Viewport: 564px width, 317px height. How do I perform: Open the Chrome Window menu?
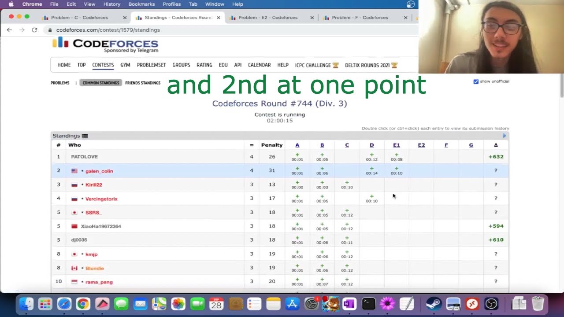pos(215,4)
